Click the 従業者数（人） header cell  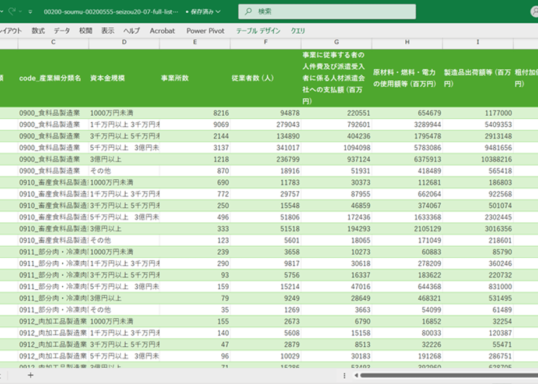pyautogui.click(x=266, y=78)
